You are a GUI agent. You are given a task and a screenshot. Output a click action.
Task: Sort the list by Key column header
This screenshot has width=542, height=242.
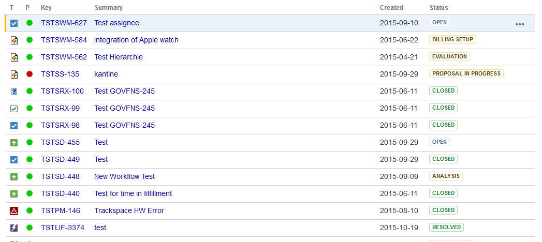point(47,8)
